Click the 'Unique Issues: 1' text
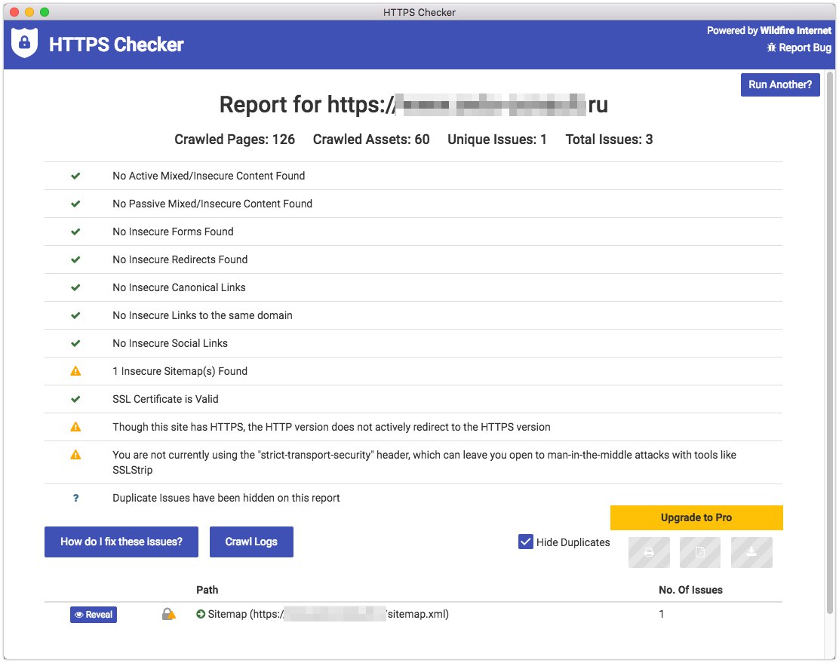This screenshot has height=663, width=839. [497, 139]
